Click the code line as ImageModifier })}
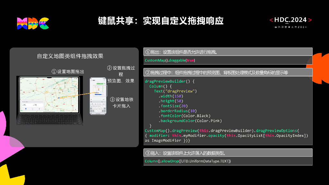This screenshot has height=185, width=329. coord(167,141)
